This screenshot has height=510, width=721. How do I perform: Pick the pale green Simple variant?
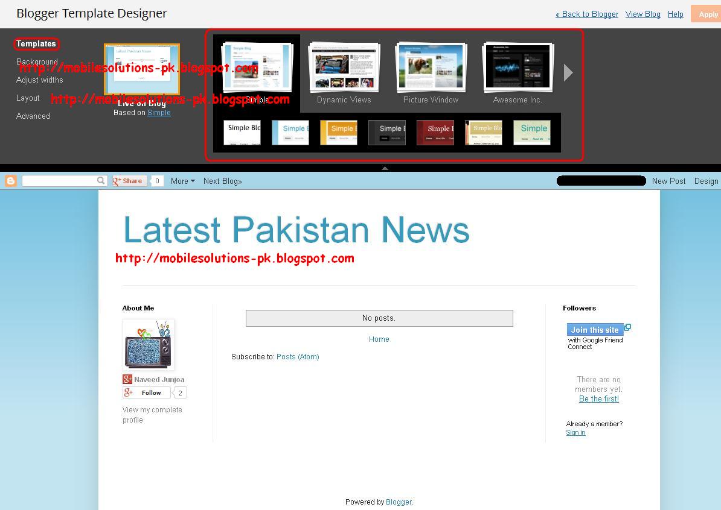click(x=531, y=133)
